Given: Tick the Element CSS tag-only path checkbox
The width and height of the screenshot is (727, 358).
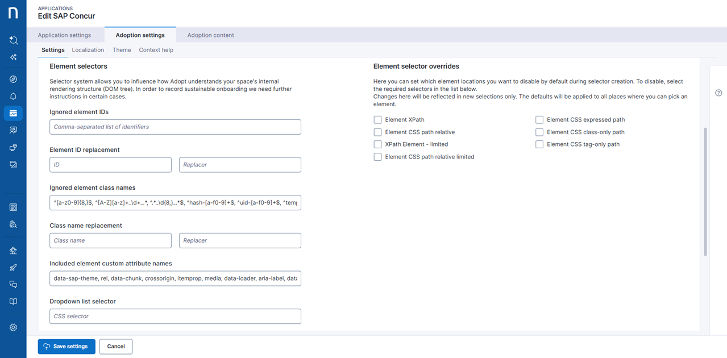Looking at the screenshot, I should 539,145.
